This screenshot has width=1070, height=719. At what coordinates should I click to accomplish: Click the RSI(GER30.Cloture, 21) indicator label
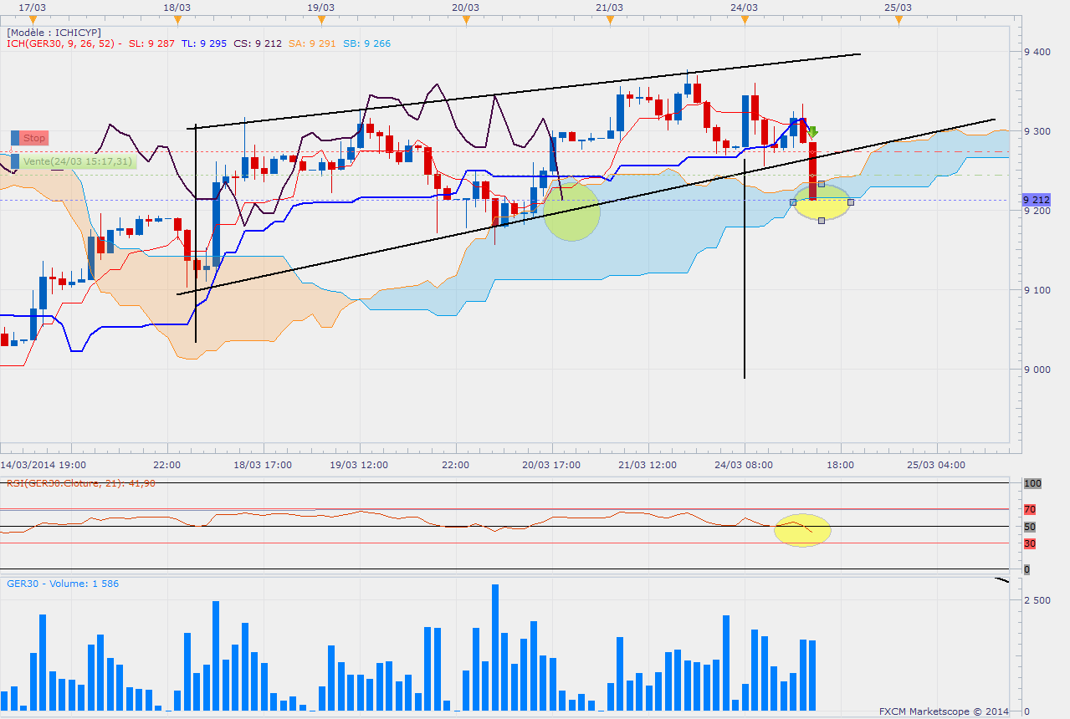81,482
